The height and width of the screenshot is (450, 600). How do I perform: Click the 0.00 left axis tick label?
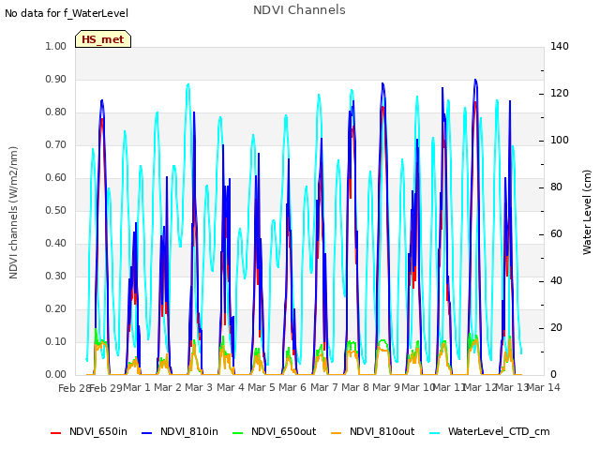pos(55,375)
